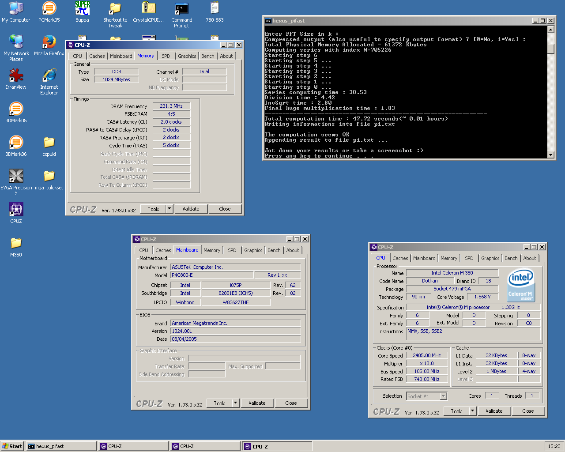Click the taskbar clock showing 15:22
This screenshot has width=565, height=452.
point(554,446)
